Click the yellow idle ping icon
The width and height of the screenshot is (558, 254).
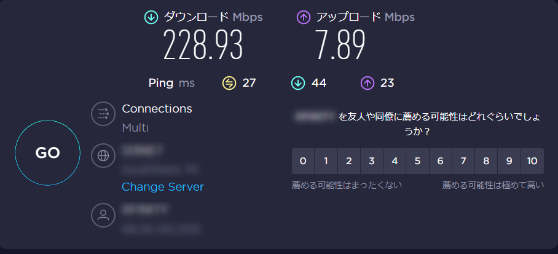[229, 82]
